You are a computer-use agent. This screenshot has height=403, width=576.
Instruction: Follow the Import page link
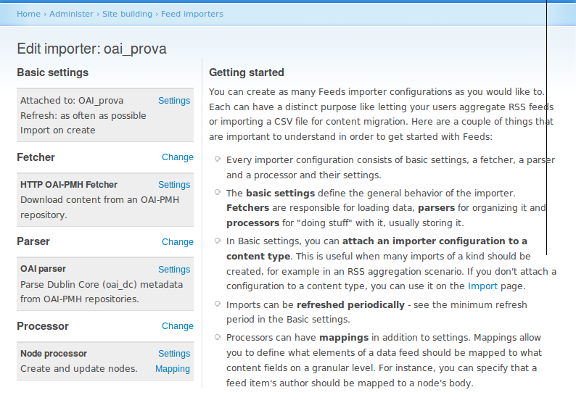(x=482, y=286)
